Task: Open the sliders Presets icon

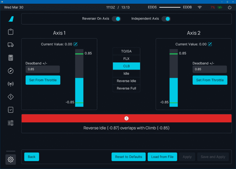Action: point(11,123)
